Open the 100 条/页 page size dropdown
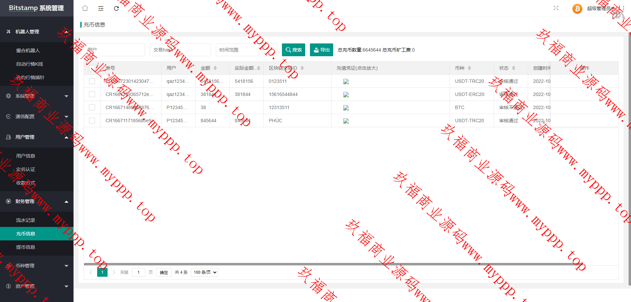Viewport: 631px width, 302px height. pos(204,272)
